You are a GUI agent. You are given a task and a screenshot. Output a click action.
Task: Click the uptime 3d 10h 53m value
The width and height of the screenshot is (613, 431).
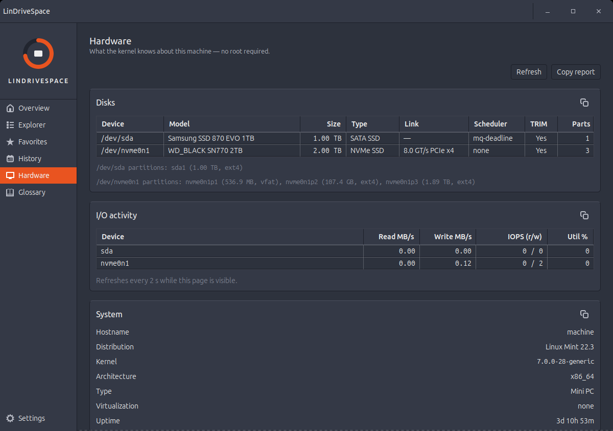tap(575, 421)
